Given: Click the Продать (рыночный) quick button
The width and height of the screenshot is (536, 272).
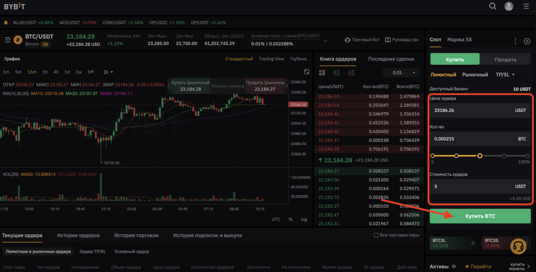Looking at the screenshot, I should 265,86.
